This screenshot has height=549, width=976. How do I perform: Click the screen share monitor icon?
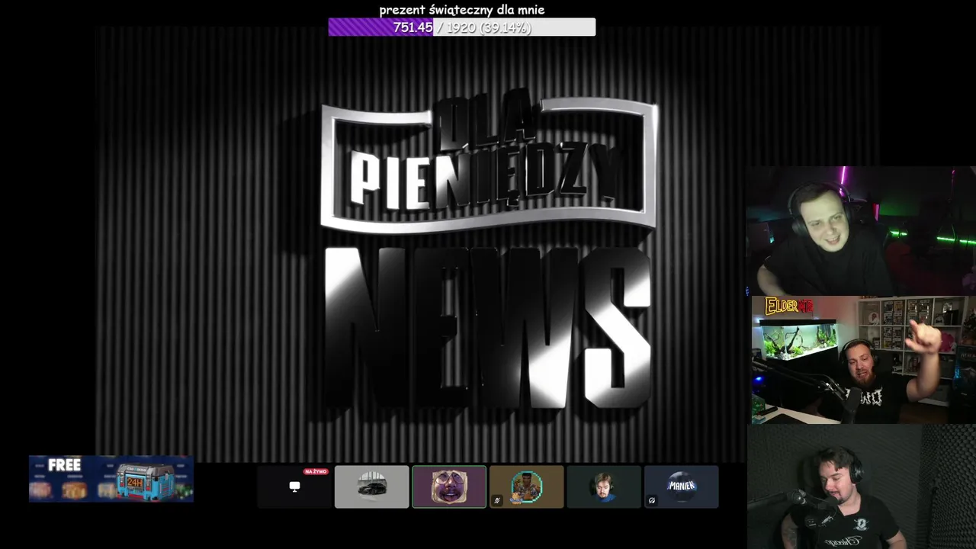pos(295,486)
